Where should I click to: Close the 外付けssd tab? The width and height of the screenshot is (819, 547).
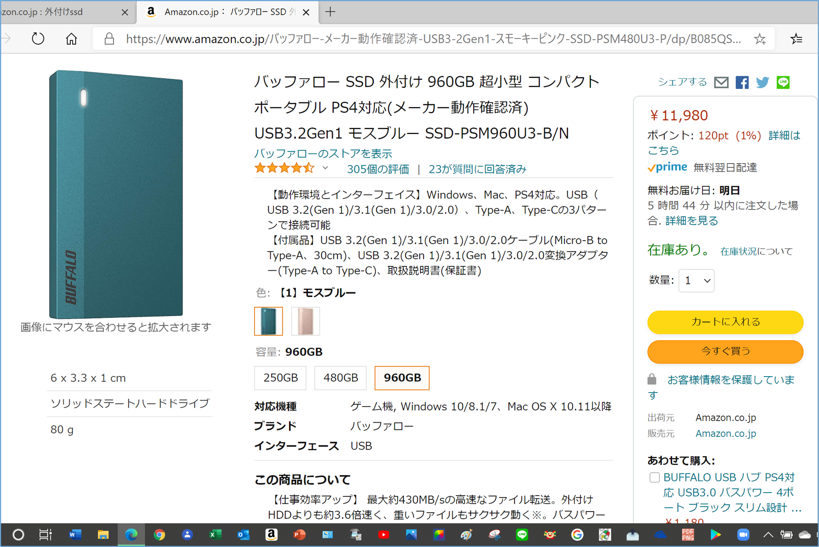pos(125,12)
